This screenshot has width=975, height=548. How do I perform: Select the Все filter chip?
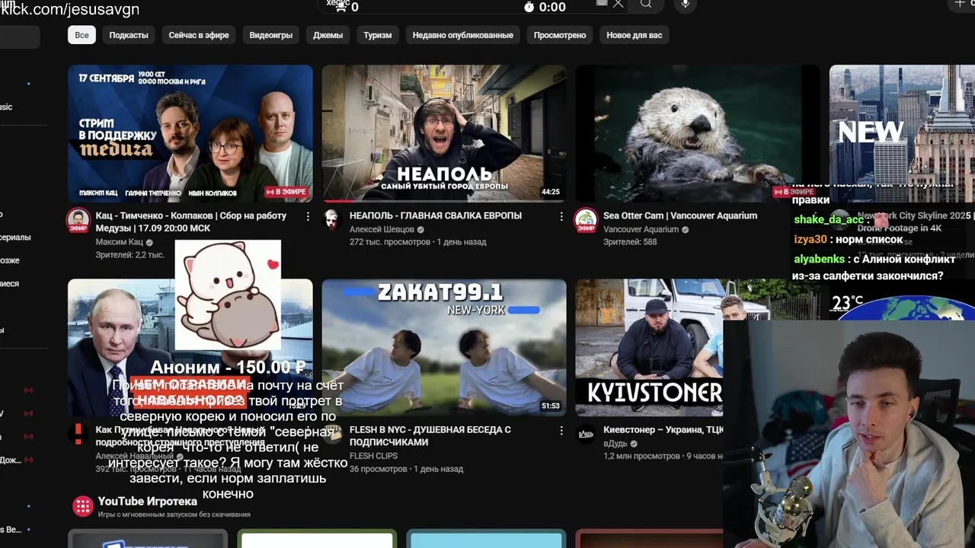click(82, 35)
